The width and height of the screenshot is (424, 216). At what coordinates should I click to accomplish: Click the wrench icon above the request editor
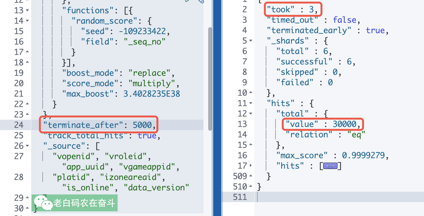(201, 1)
